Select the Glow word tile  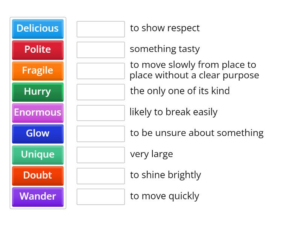pyautogui.click(x=38, y=134)
